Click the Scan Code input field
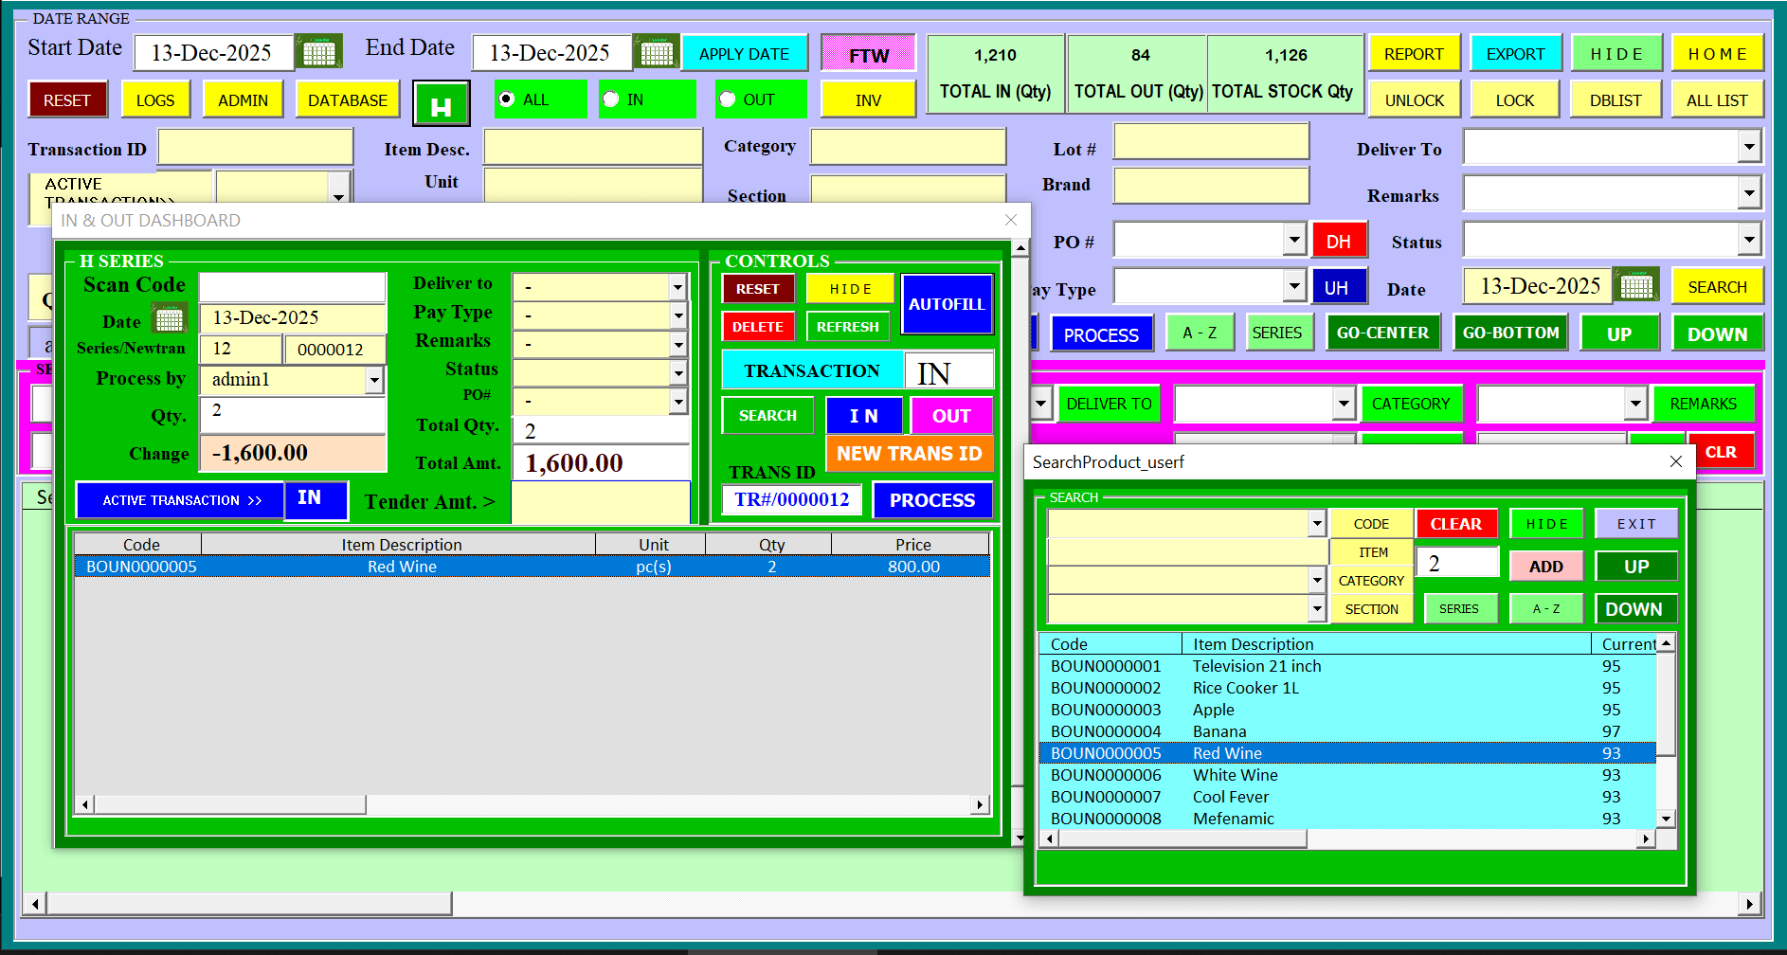Viewport: 1787px width, 955px height. [x=293, y=287]
